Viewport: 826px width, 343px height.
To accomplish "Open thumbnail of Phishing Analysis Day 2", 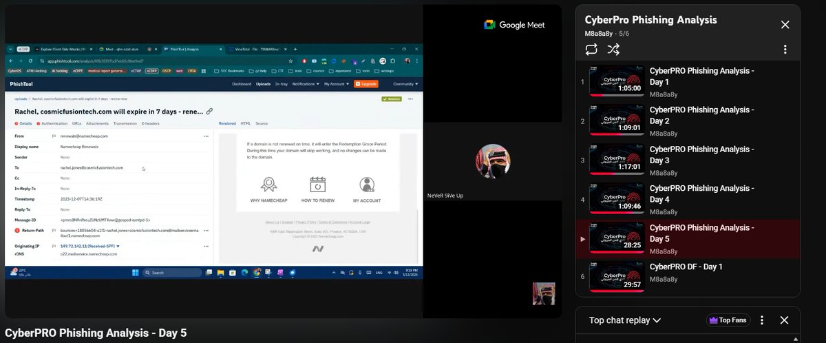I will [x=617, y=121].
